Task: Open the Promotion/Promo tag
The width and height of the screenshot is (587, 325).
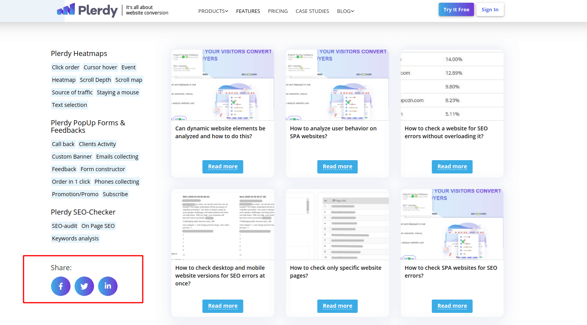Action: tap(75, 194)
